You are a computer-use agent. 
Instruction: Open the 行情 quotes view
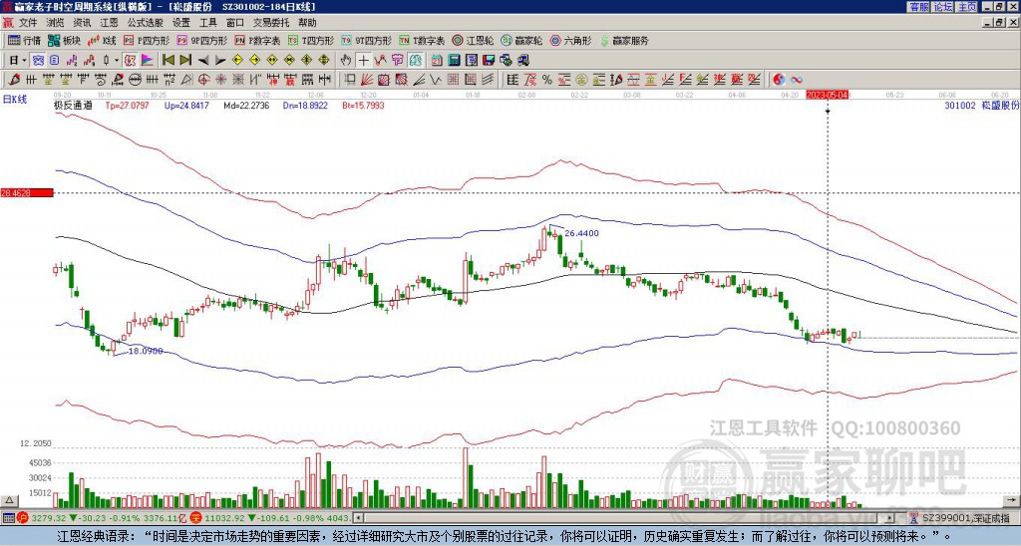pos(25,40)
